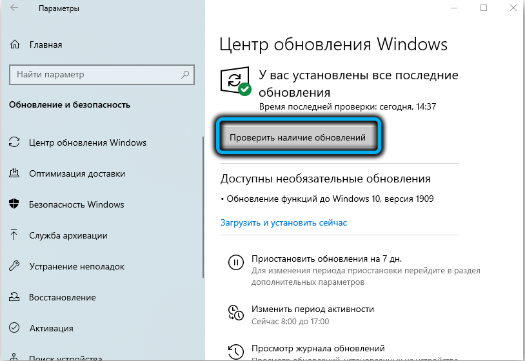525x361 pixels.
Task: Maximize the Параметры window
Action: 484,8
